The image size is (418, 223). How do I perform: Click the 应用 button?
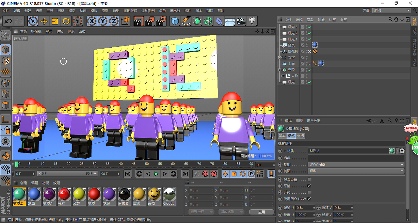[262, 212]
